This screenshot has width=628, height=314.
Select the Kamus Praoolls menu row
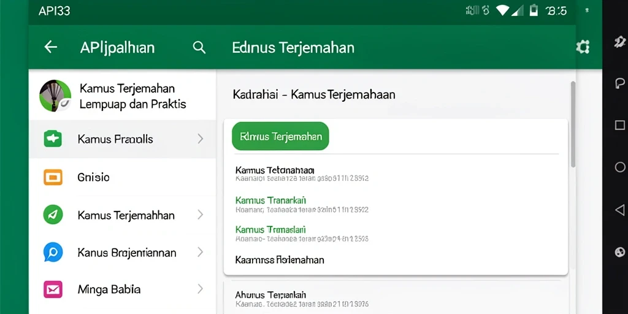pos(123,139)
